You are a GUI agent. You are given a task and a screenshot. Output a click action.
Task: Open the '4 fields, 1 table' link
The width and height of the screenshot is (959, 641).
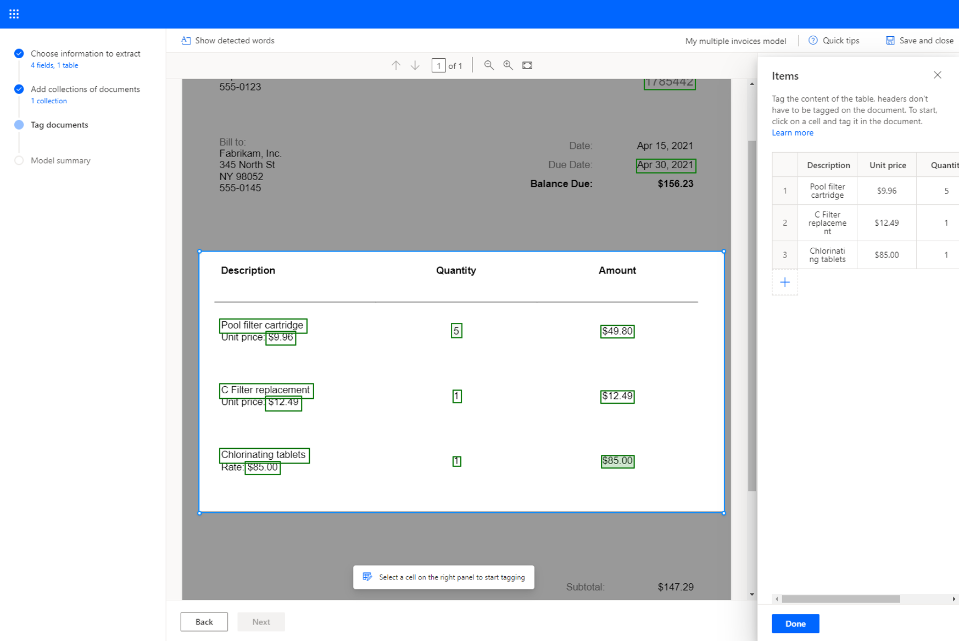[54, 65]
